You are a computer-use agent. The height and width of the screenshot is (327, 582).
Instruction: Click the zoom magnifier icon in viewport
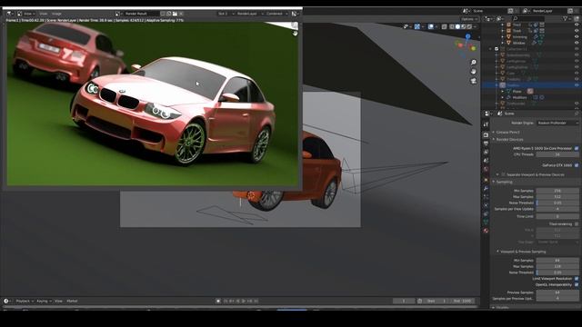(x=473, y=63)
